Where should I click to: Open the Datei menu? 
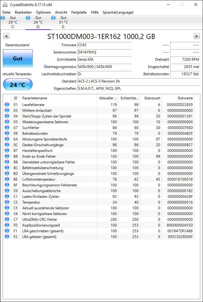(7, 12)
